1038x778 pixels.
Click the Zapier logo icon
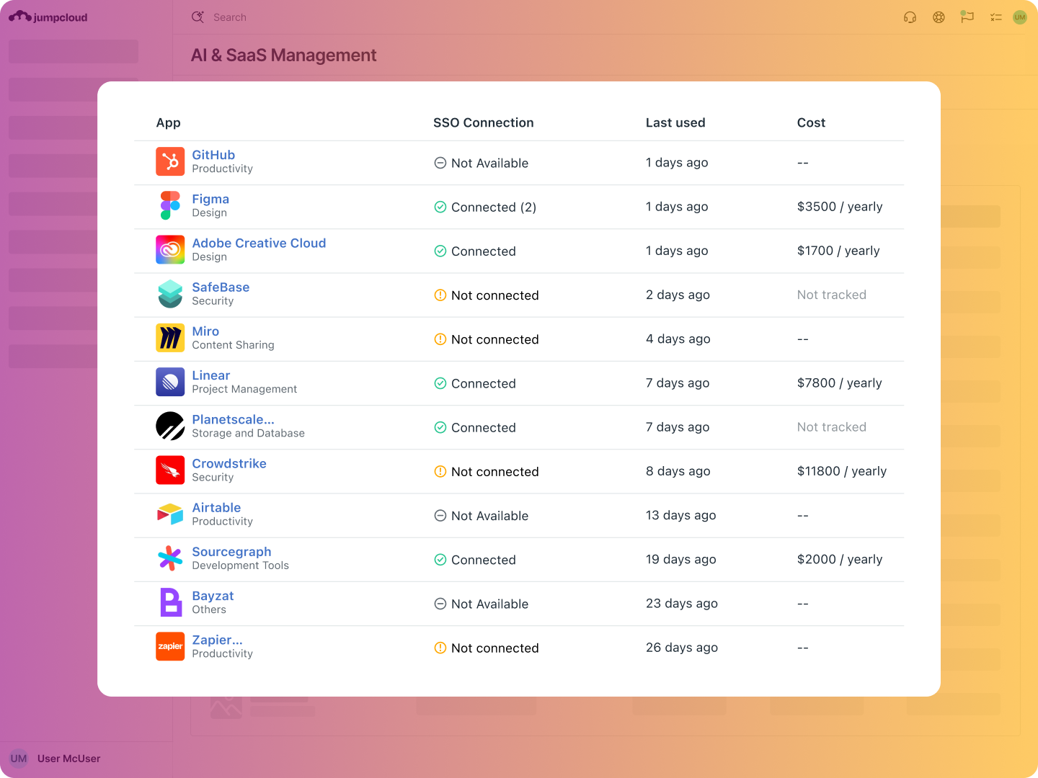coord(170,646)
